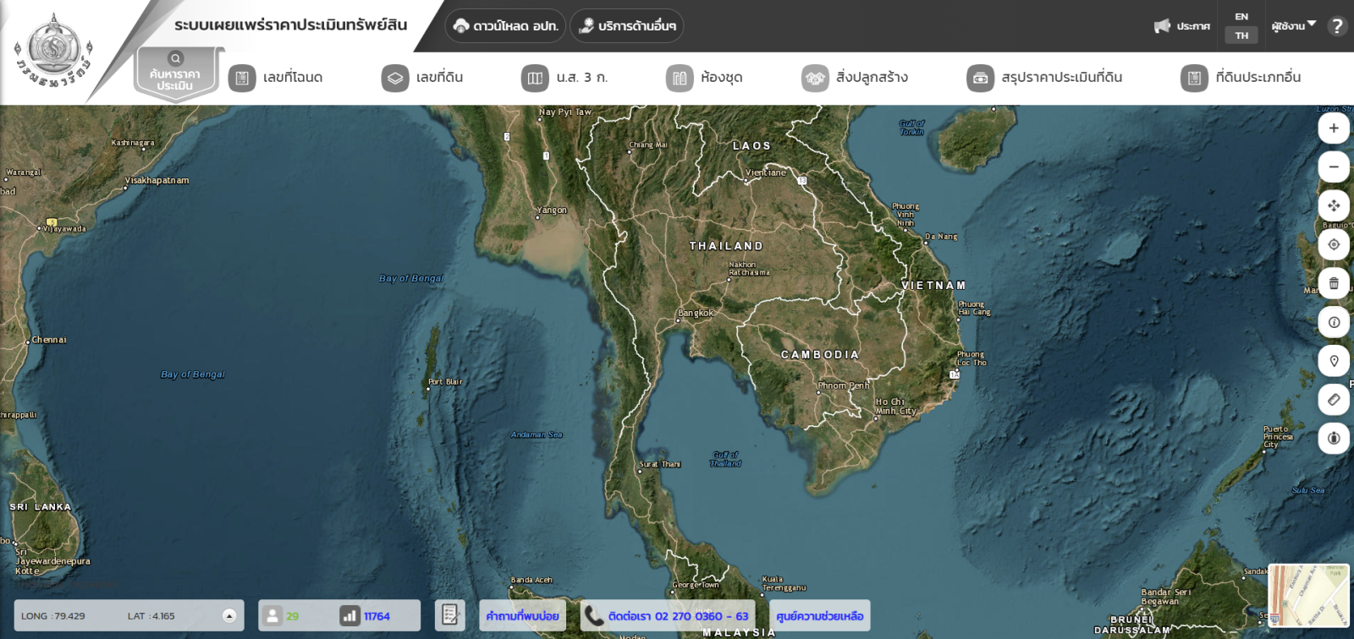Screen dimensions: 1354x639
Task: Open the help question mark icon
Action: click(1337, 26)
